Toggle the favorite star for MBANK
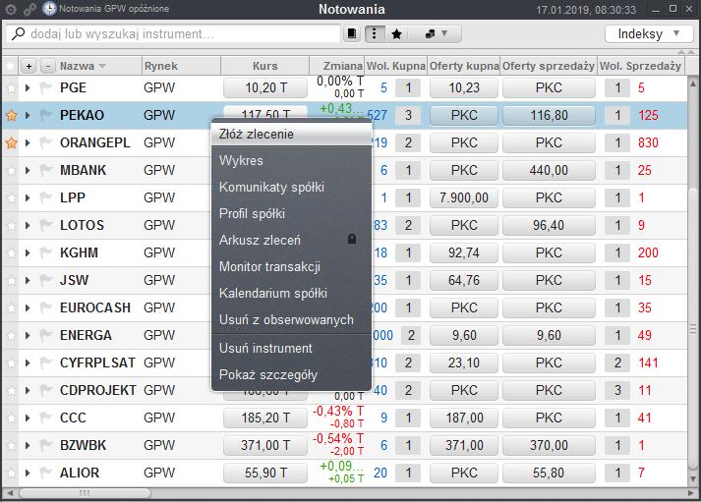701x502 pixels. pyautogui.click(x=11, y=171)
